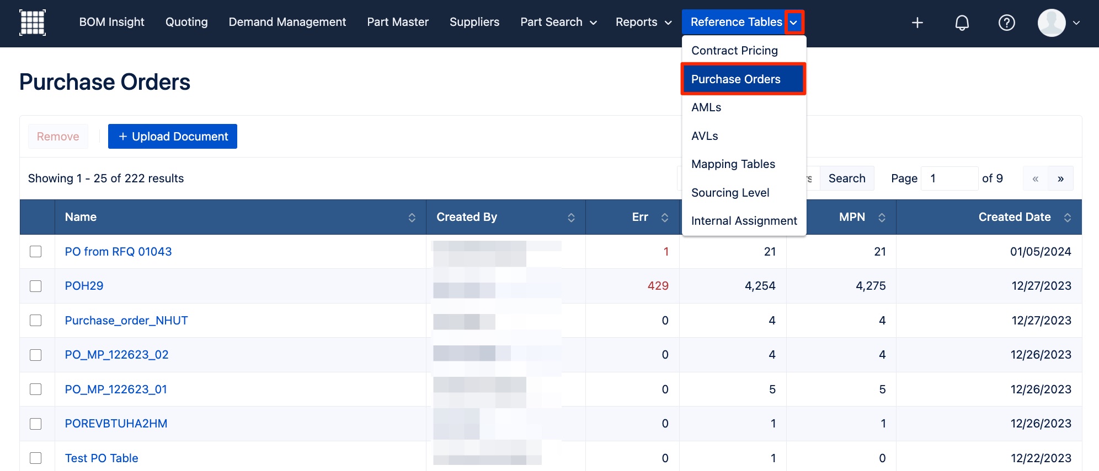Click the 4,254 value in POH29 row
The height and width of the screenshot is (471, 1099).
click(760, 286)
